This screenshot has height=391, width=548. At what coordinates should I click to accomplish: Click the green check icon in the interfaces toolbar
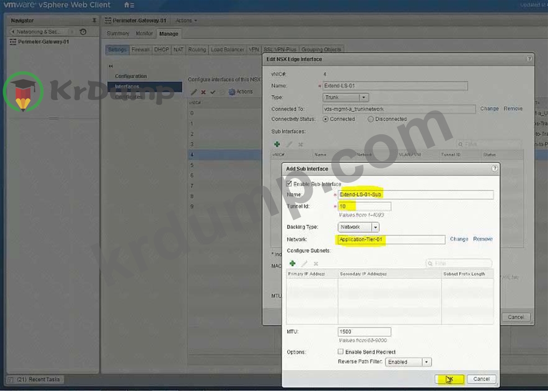(213, 92)
